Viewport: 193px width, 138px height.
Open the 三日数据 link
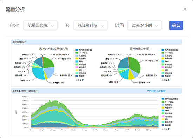151,91
